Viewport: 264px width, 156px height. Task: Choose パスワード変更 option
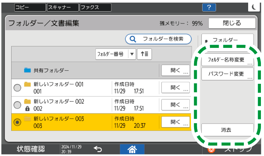[x=227, y=74]
